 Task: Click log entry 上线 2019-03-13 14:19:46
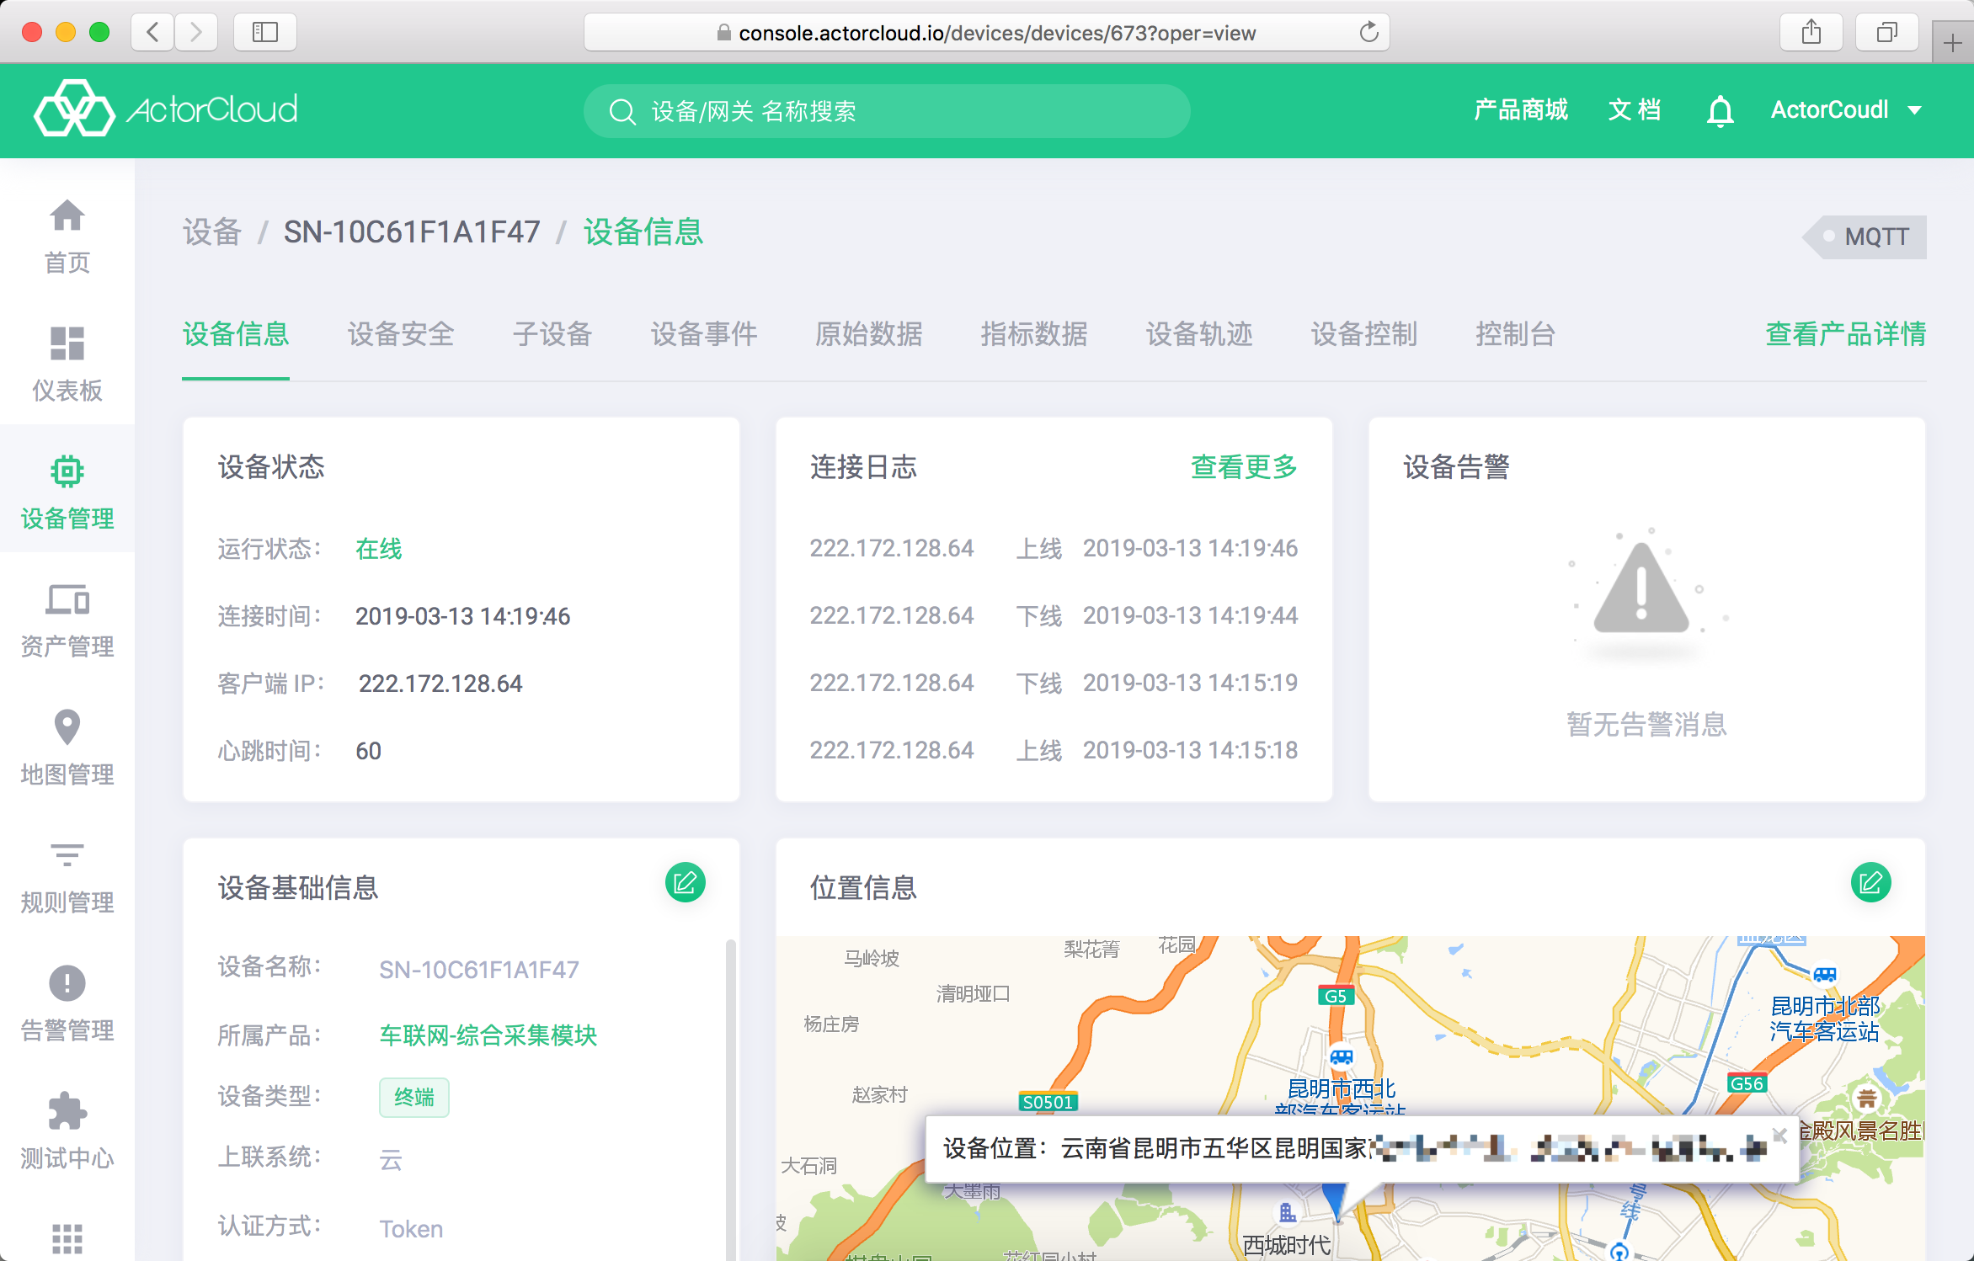pos(1054,549)
